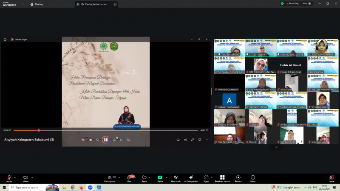Expand audio options arrow next to Audio
This screenshot has width=340, height=191.
click(15, 177)
